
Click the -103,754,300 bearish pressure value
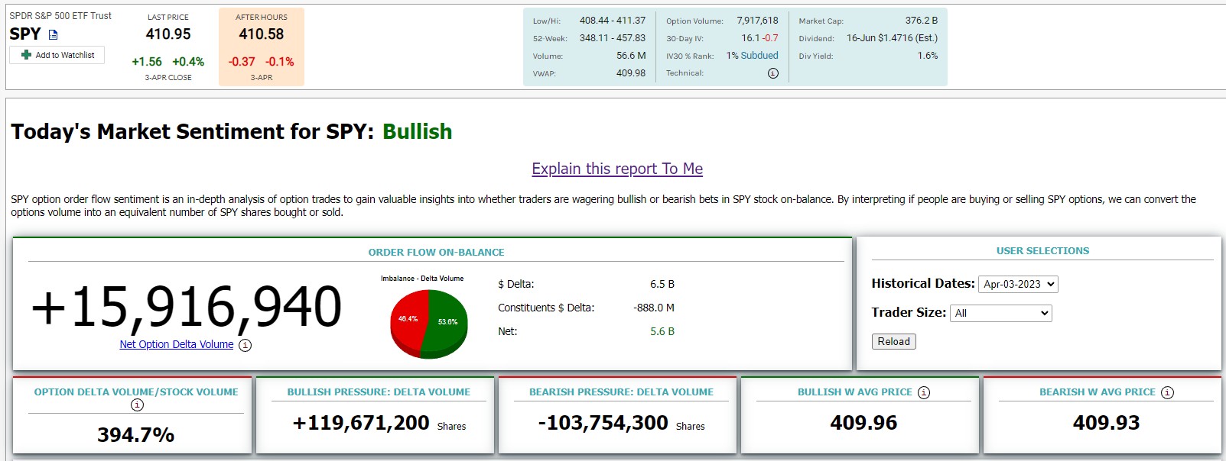603,423
